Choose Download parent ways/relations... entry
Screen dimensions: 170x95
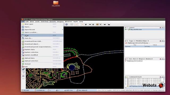point(42,47)
